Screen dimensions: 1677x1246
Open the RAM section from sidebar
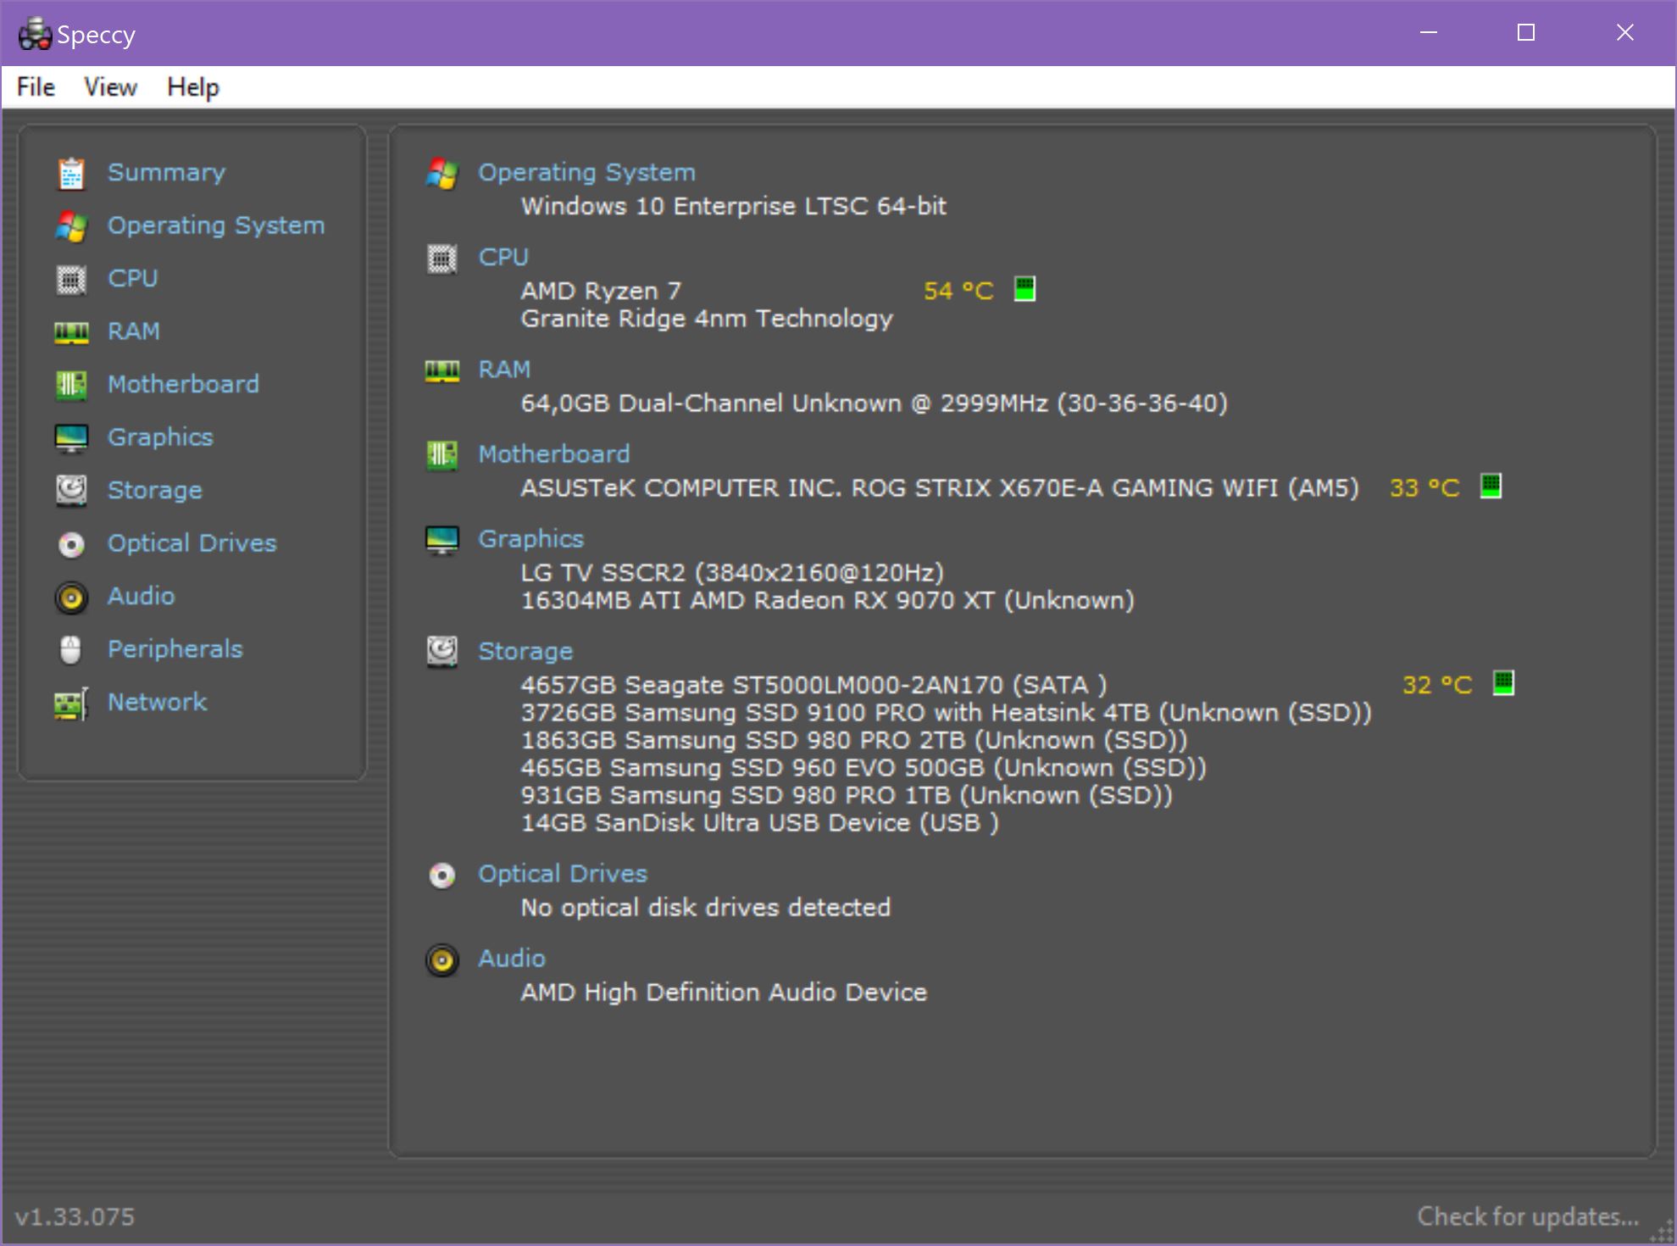(133, 331)
